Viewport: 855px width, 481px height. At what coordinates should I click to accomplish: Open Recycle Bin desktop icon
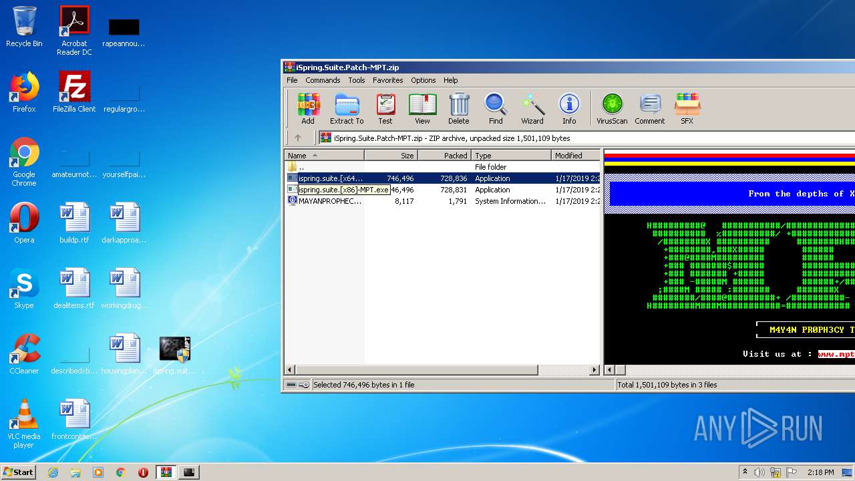pos(24,27)
